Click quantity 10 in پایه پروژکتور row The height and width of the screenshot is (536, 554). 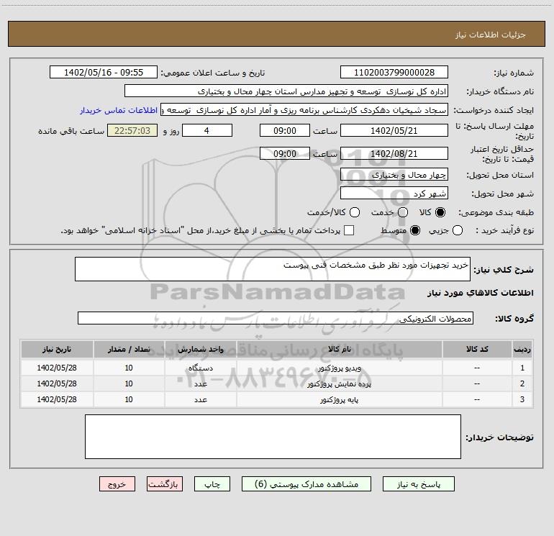(x=129, y=399)
